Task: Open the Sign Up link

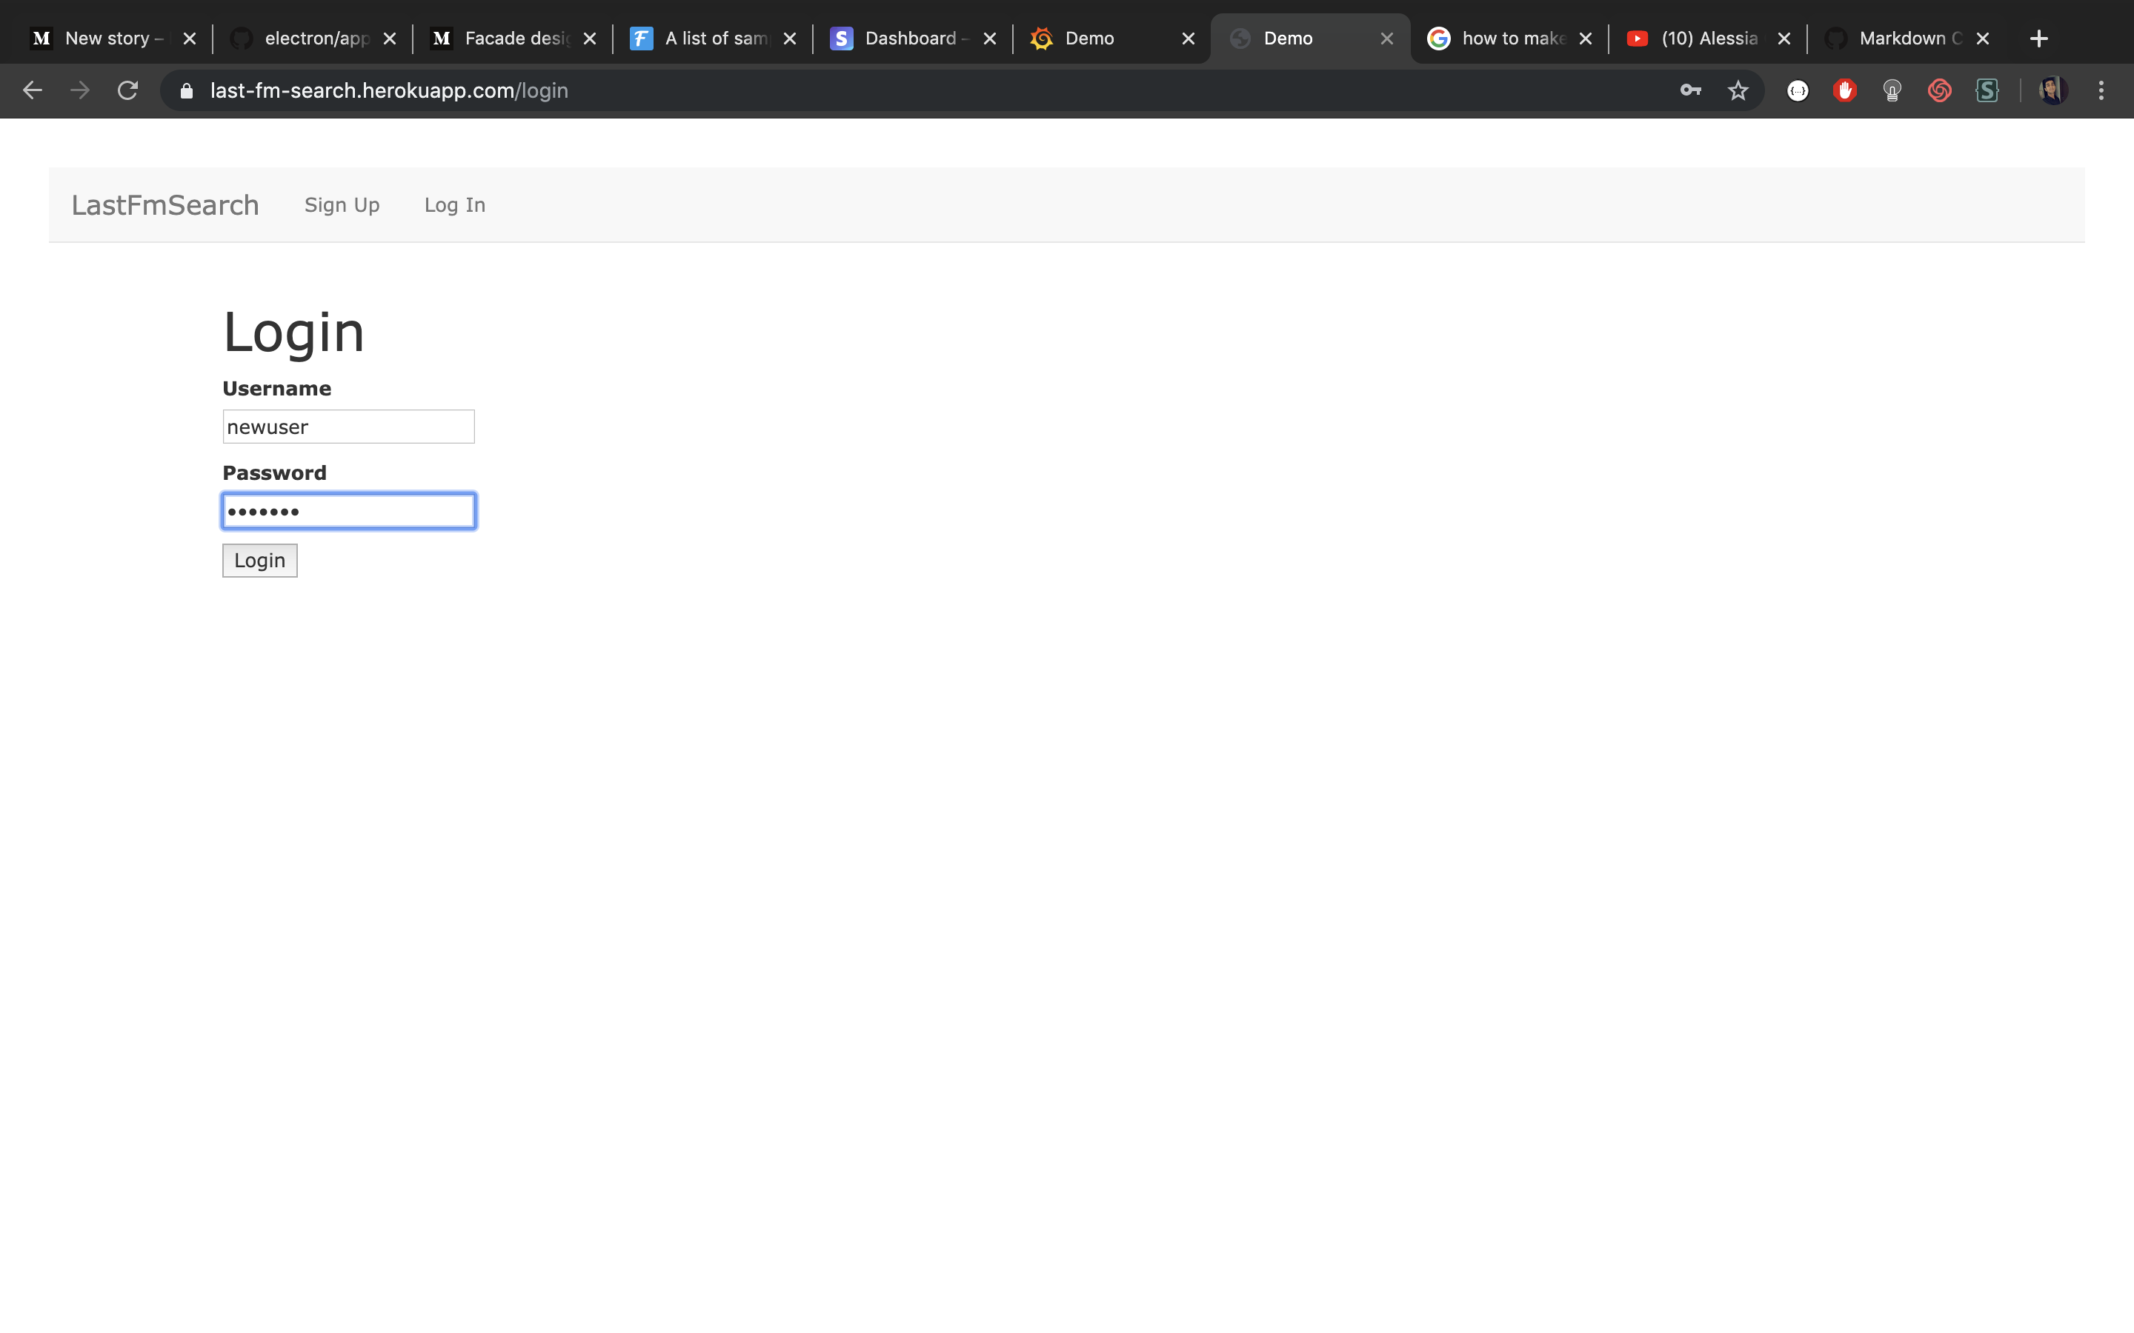Action: click(342, 204)
